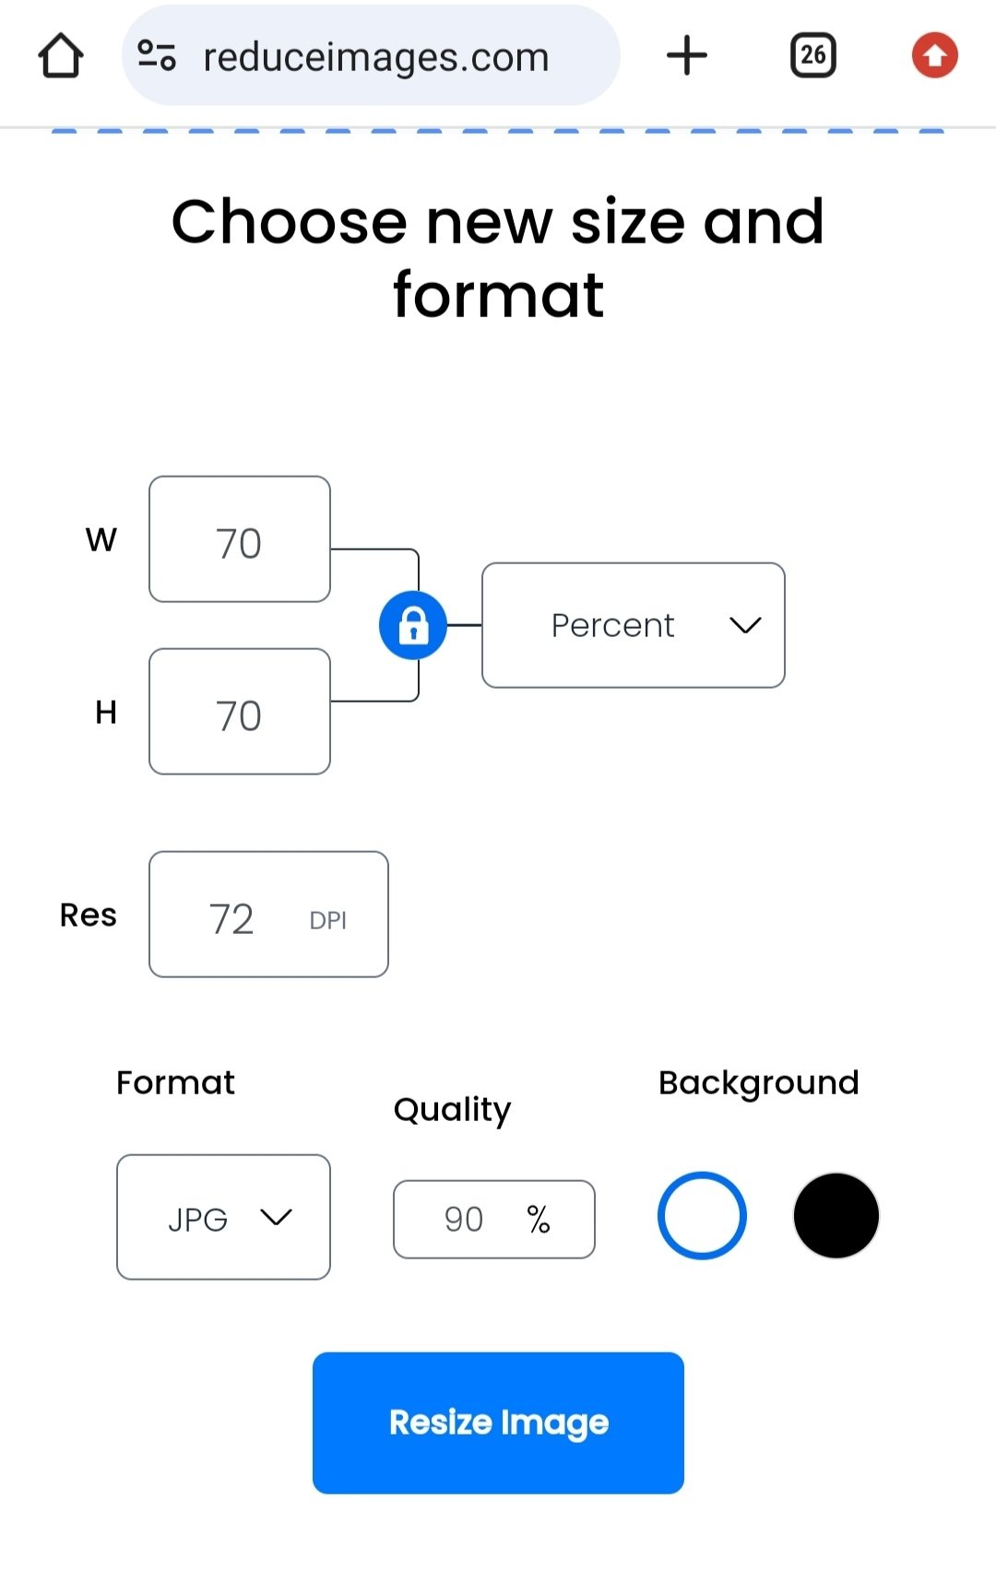996x1570 pixels.
Task: Open the Percent unit dropdown
Action: click(634, 625)
